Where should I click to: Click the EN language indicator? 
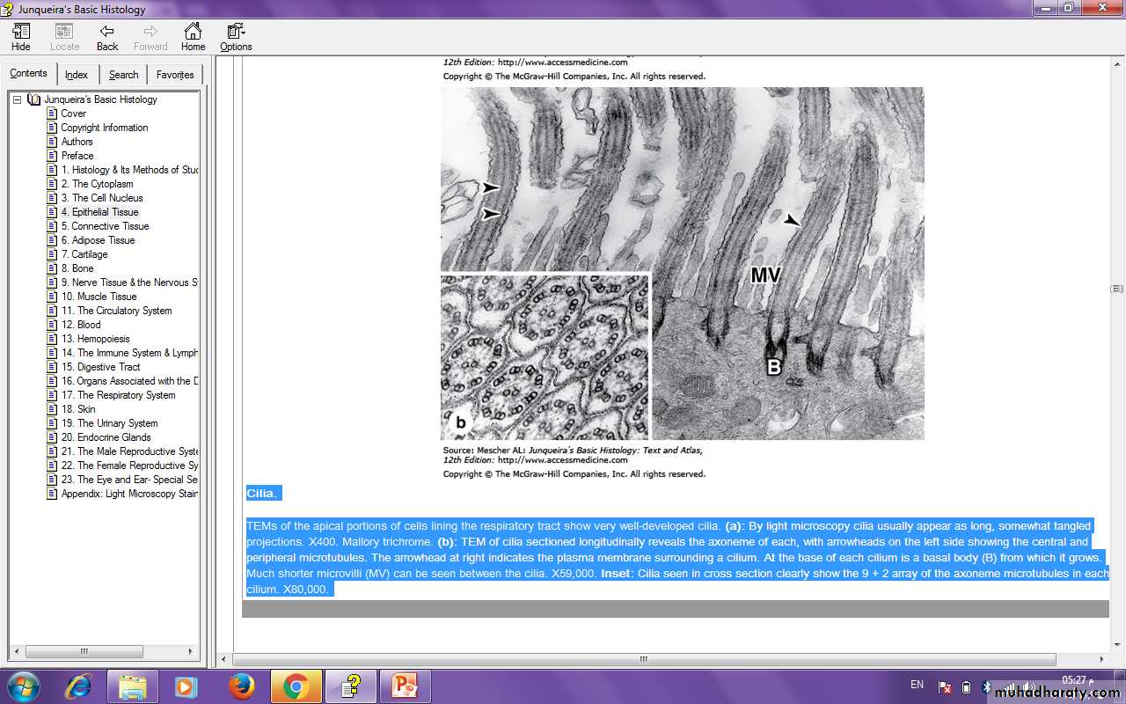(x=917, y=685)
